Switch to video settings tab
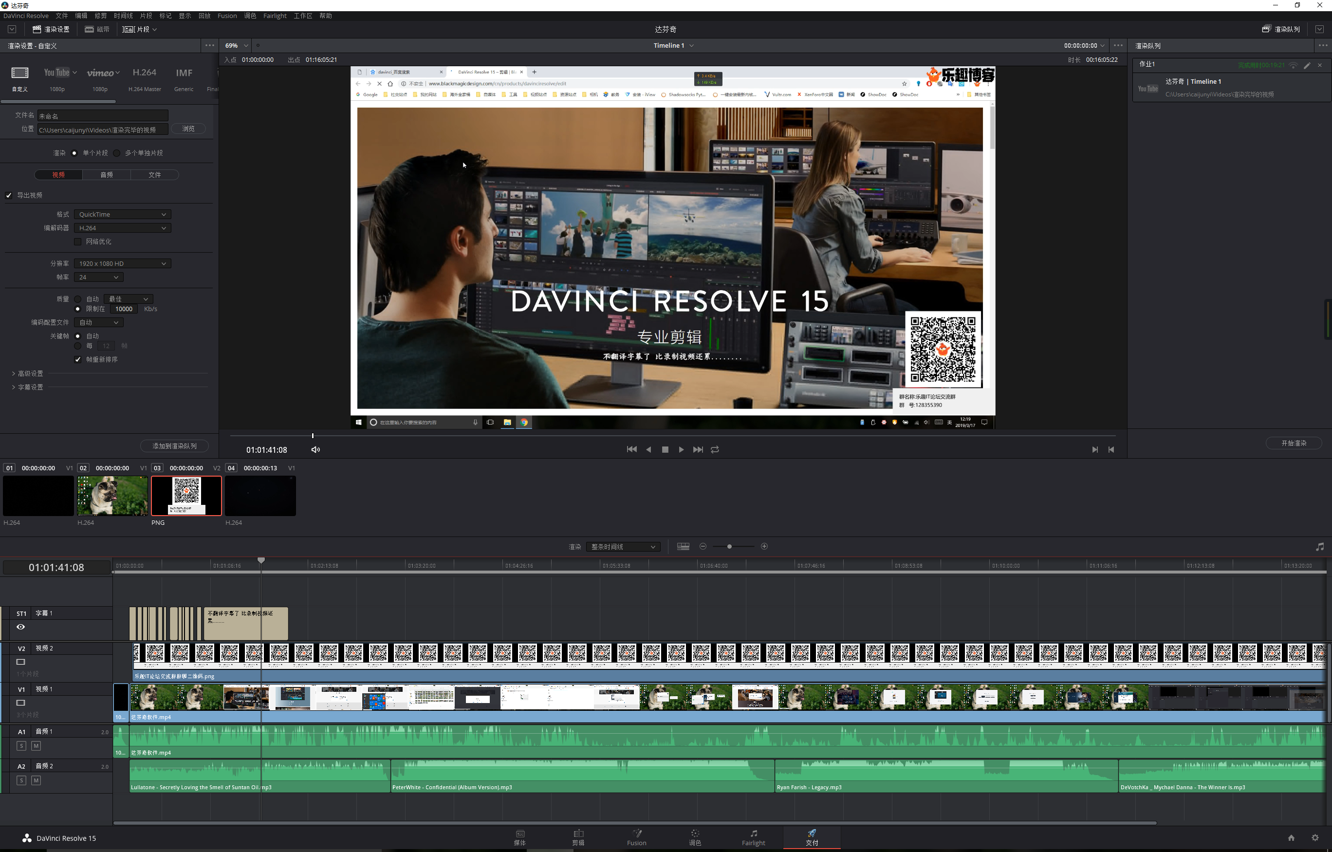The image size is (1332, 852). point(58,175)
